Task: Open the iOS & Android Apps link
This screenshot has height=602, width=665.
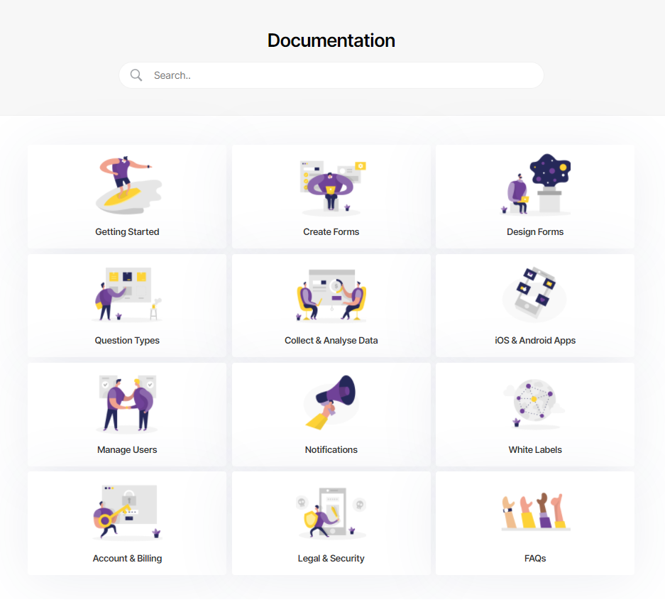Action: click(x=535, y=341)
